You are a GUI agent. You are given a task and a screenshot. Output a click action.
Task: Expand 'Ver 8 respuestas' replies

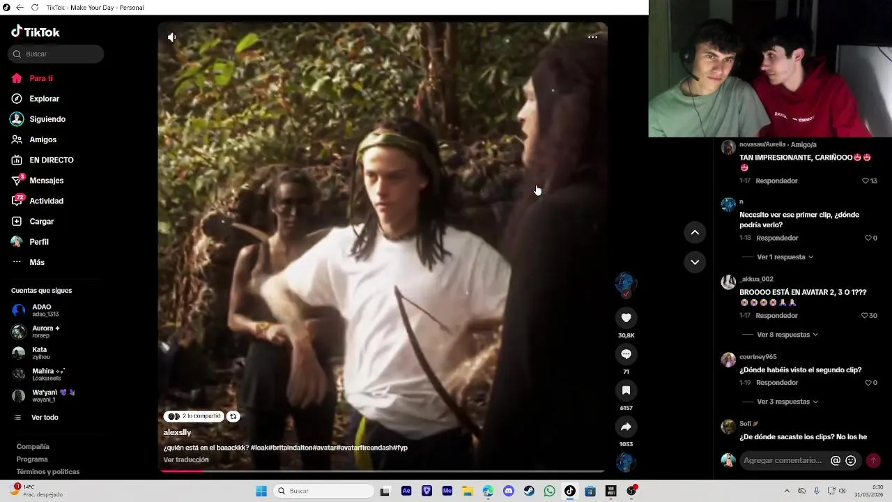(x=787, y=335)
